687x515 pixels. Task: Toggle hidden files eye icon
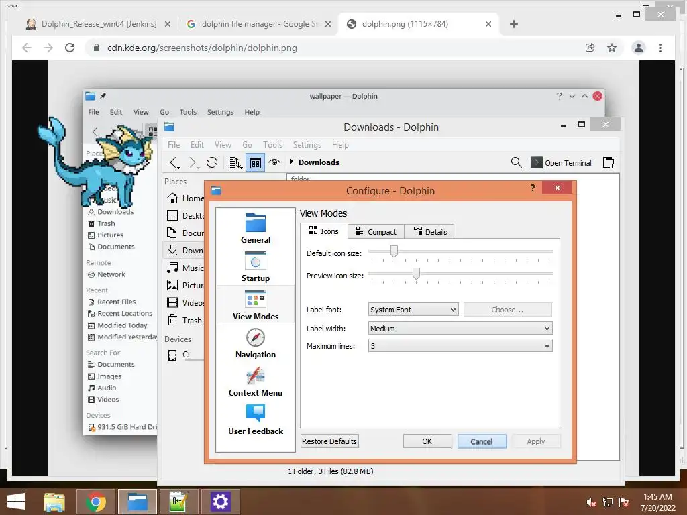click(x=274, y=162)
